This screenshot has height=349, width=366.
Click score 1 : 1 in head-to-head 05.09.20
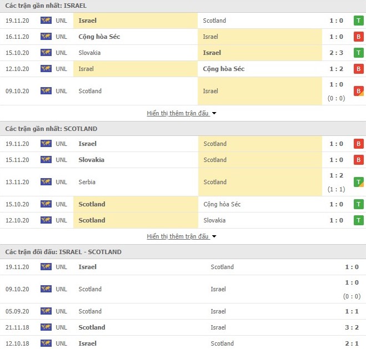click(352, 311)
